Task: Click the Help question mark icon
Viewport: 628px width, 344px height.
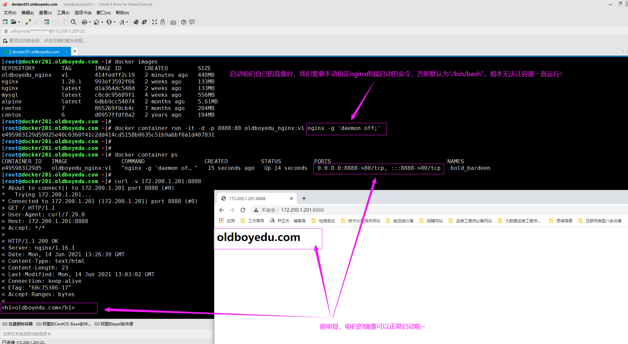Action: coord(184,22)
